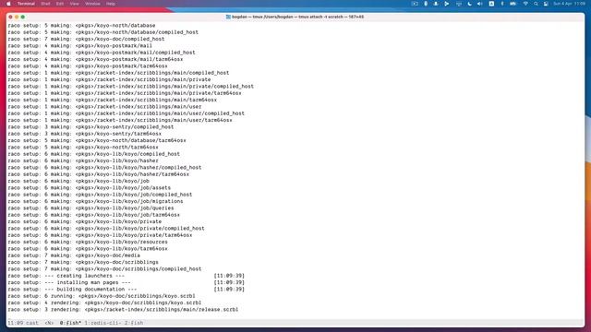Viewport: 591px width, 332px height.
Task: Click the '<pkgs>/koyo-lib/koyo/job/migrations' line
Action: pyautogui.click(x=95, y=201)
